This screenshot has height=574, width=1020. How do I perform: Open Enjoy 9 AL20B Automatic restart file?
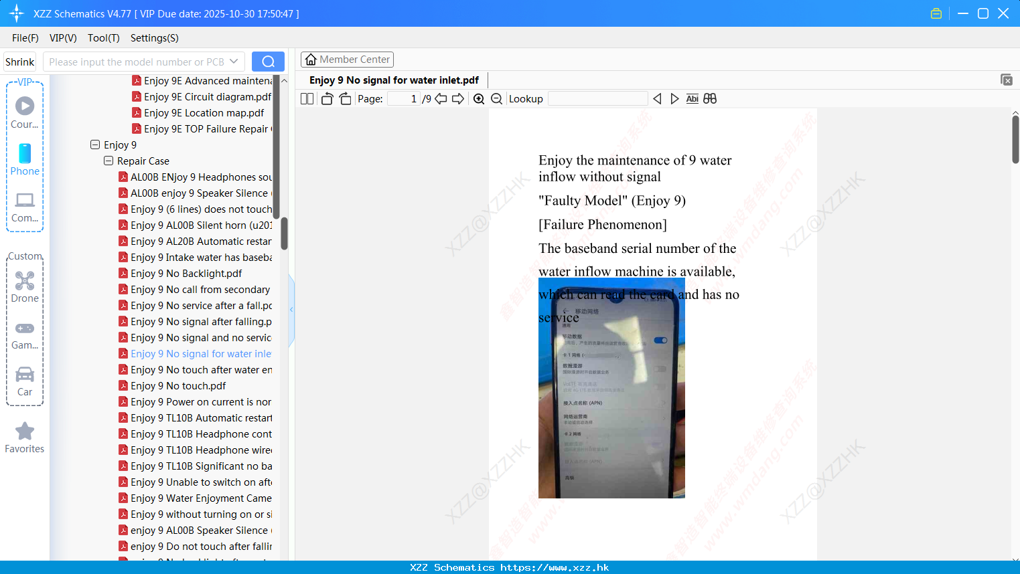[x=196, y=241]
